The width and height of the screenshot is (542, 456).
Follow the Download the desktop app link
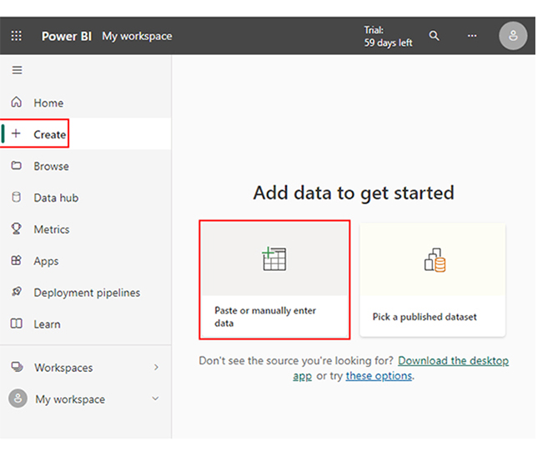[453, 361]
